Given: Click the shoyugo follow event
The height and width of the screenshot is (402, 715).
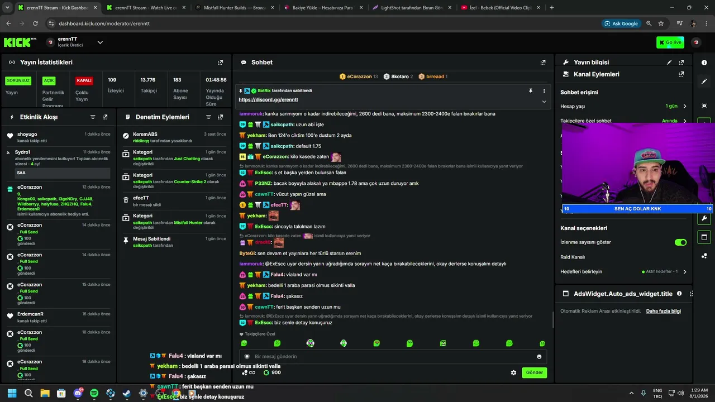Looking at the screenshot, I should (x=59, y=137).
